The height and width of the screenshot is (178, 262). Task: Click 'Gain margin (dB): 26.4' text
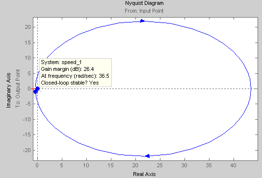tap(67, 69)
